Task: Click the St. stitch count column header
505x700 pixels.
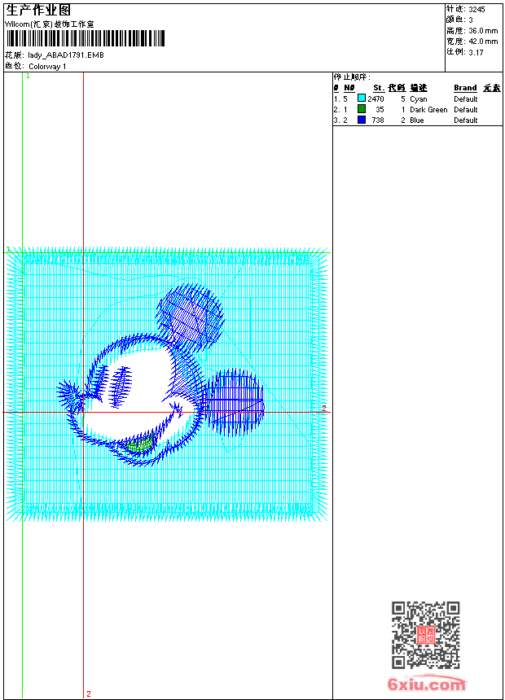Action: (x=379, y=88)
